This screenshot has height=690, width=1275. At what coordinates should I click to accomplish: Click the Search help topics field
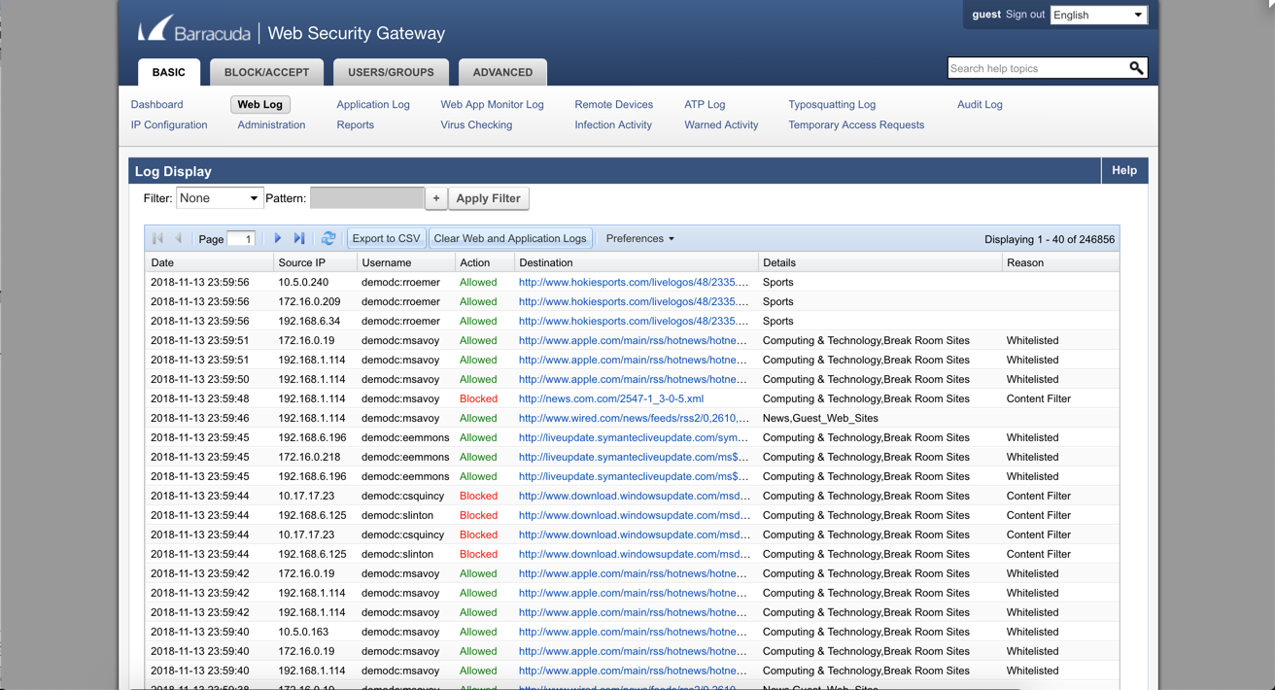(1035, 68)
